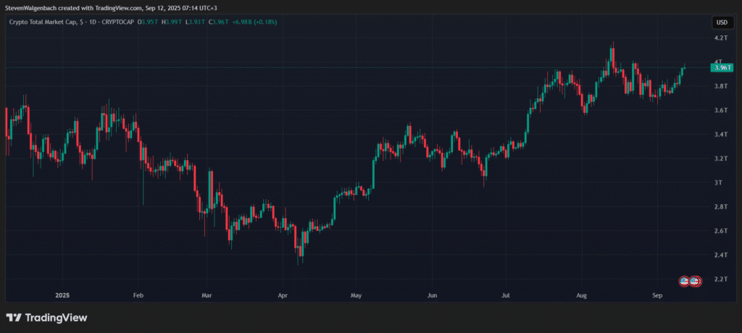Click the green 3.96T current price label
742x333 pixels.
point(722,68)
